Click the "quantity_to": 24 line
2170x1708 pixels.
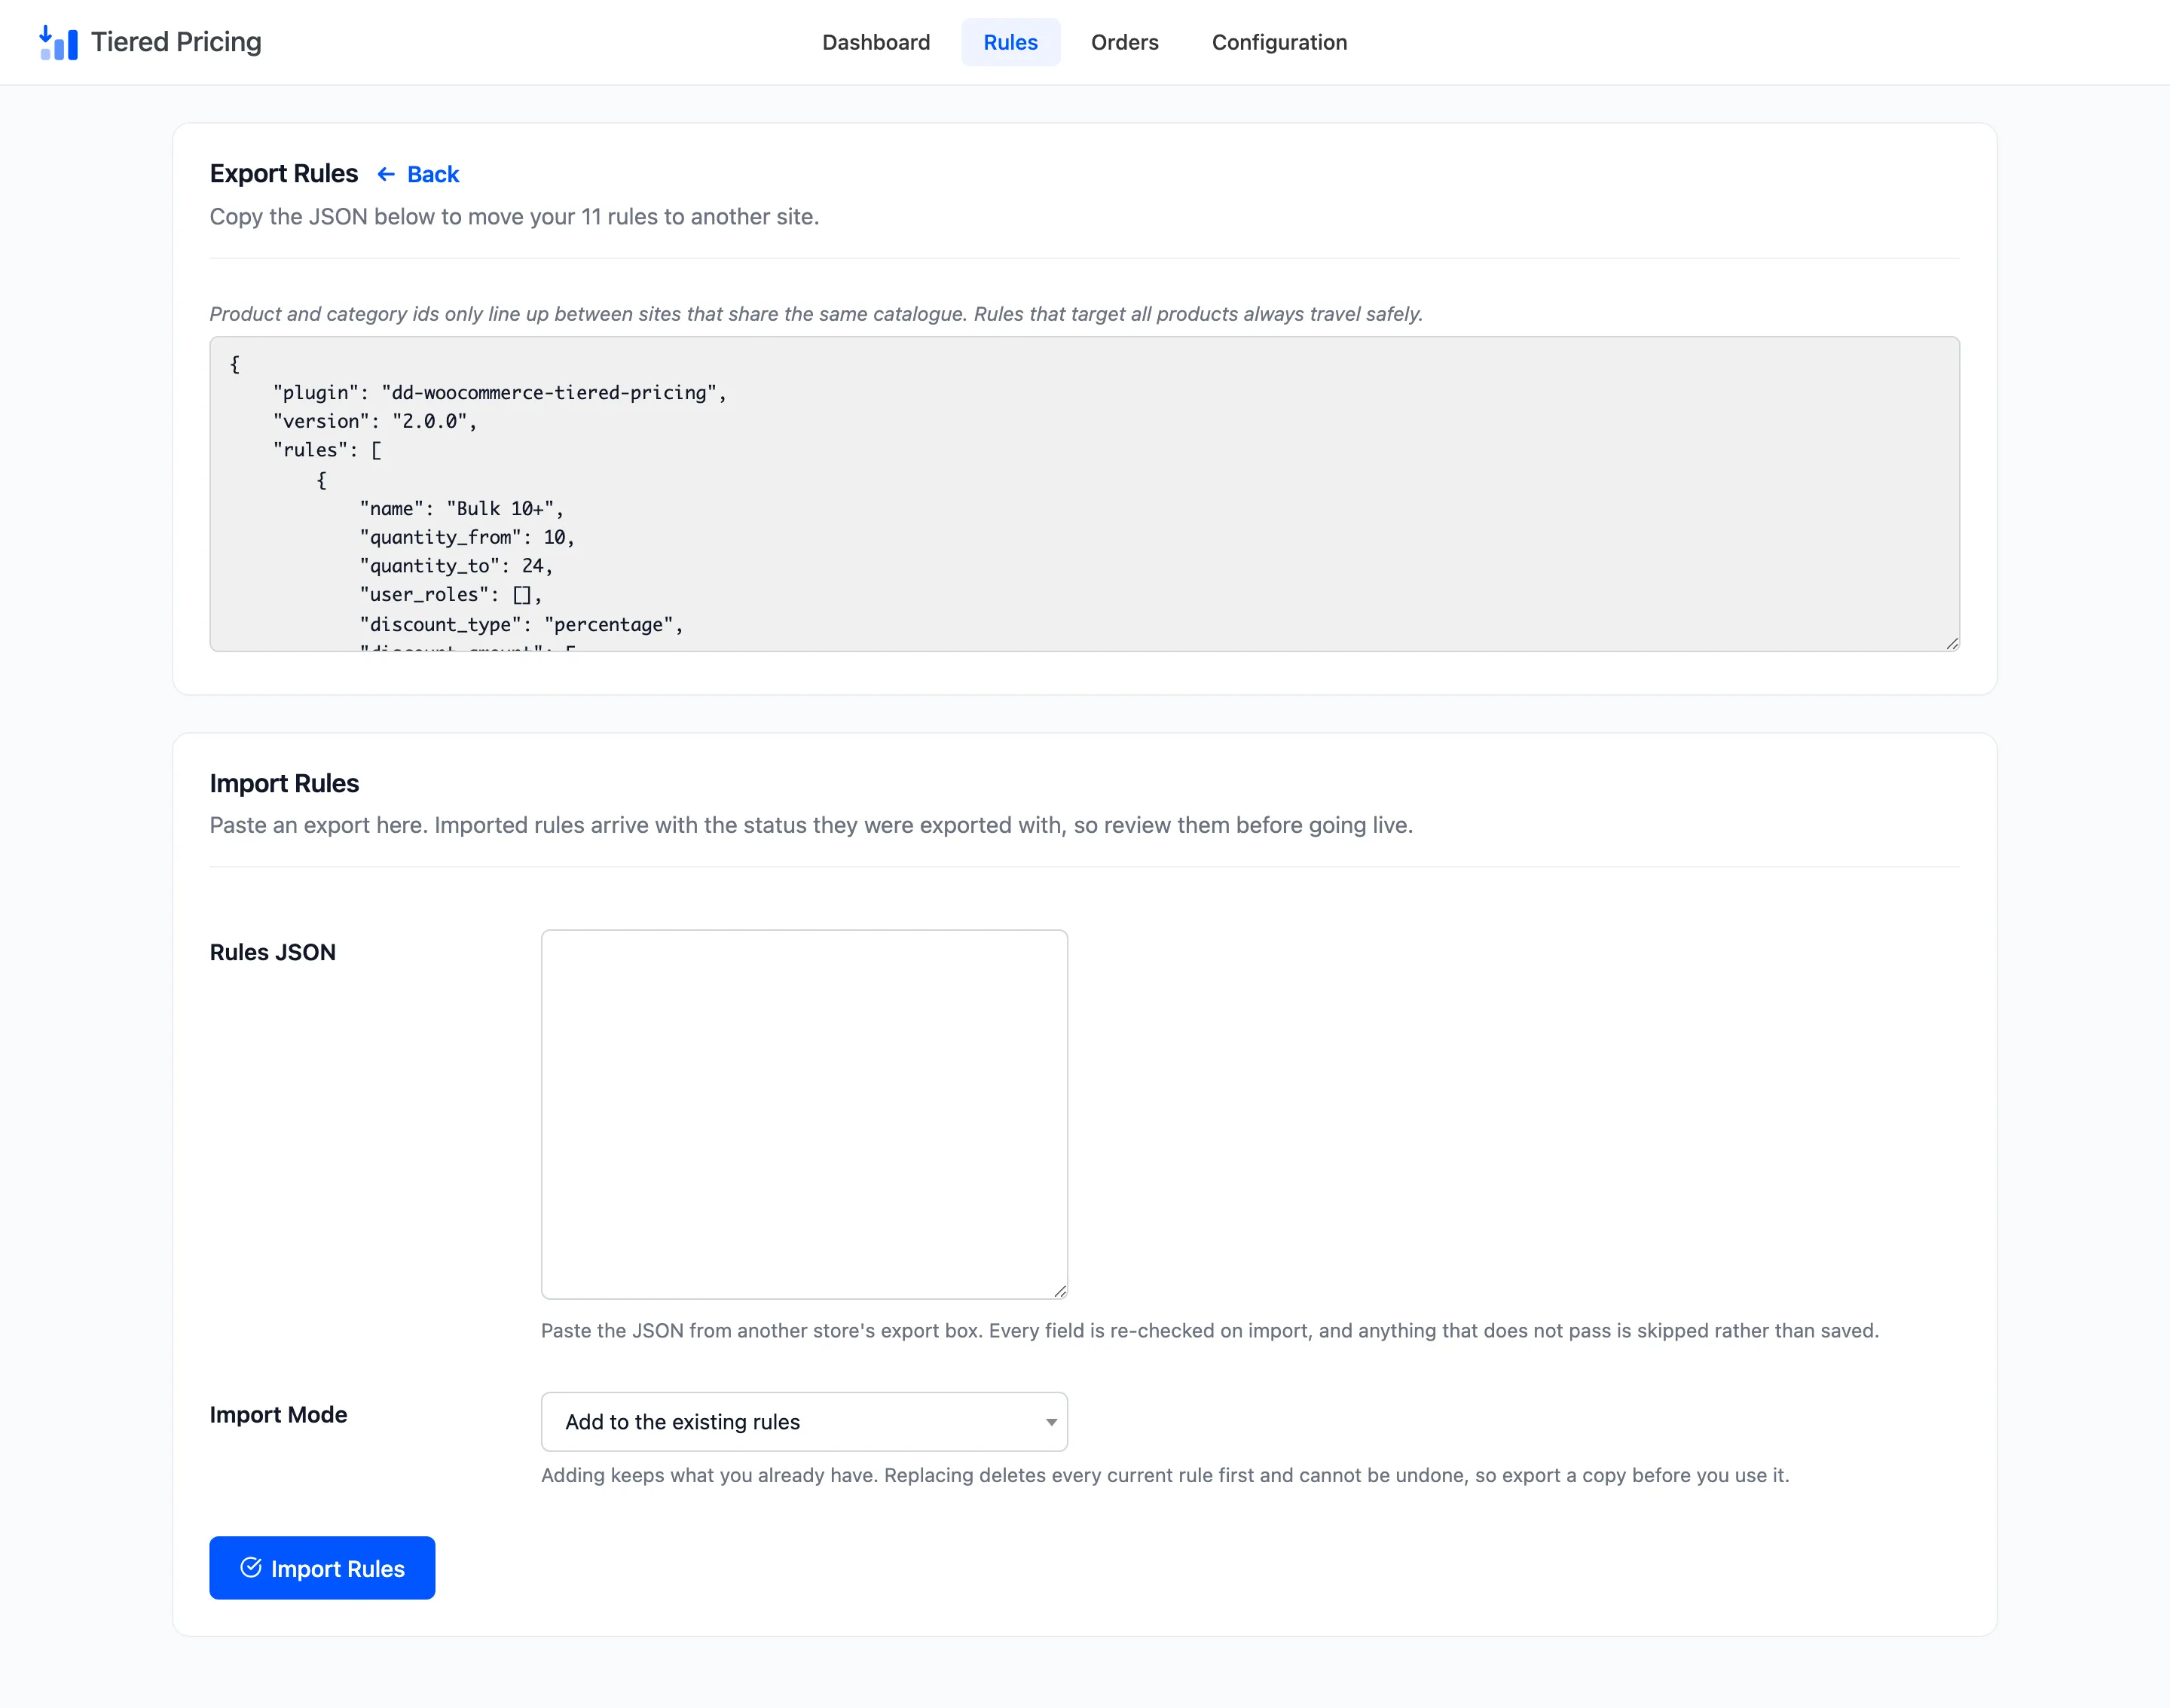(x=456, y=566)
